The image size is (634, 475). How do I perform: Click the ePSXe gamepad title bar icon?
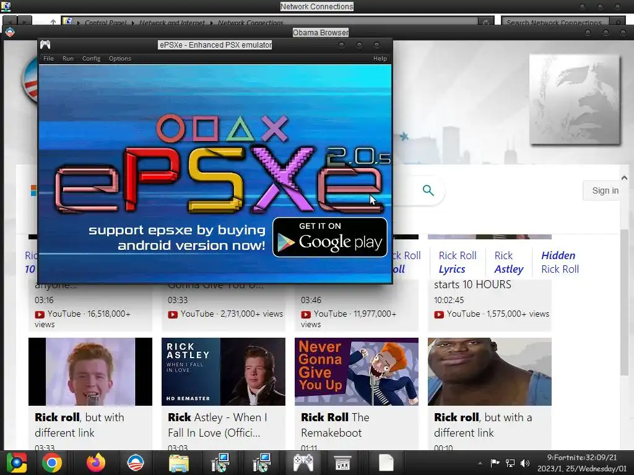pos(45,45)
